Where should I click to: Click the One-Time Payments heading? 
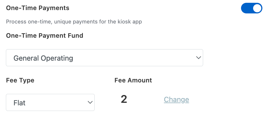click(x=38, y=8)
